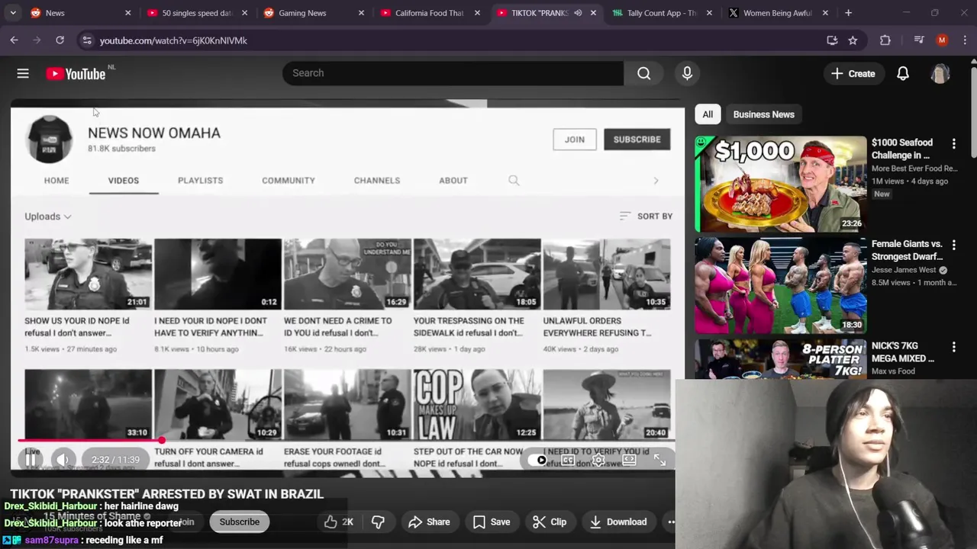The width and height of the screenshot is (977, 549).
Task: Open Female Giants vs. Strongest Dwarf thumbnail
Action: (x=780, y=285)
